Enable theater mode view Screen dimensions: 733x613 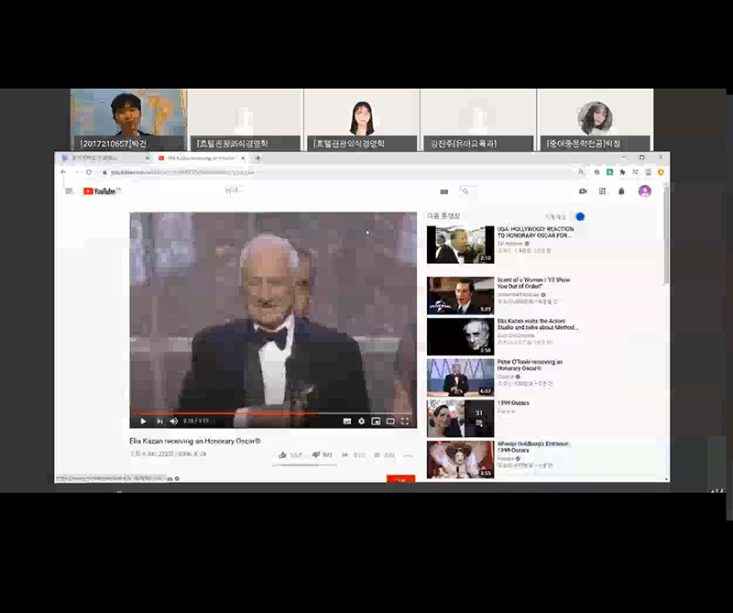(x=390, y=421)
